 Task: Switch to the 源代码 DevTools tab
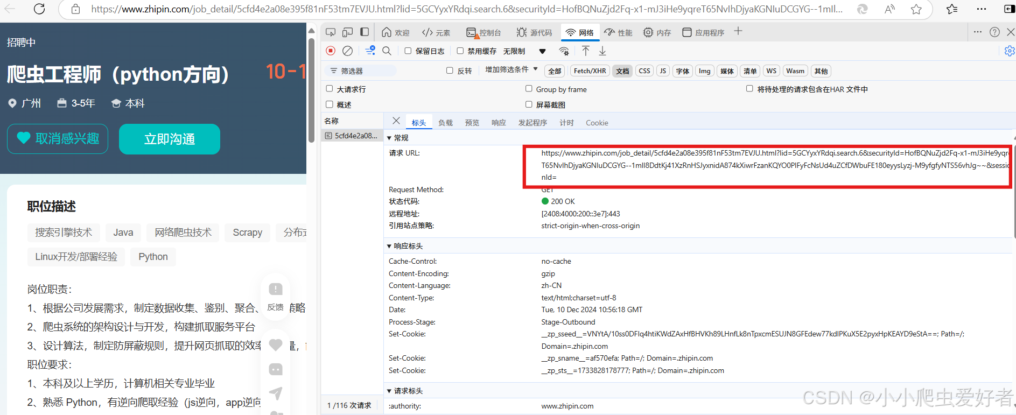(534, 33)
